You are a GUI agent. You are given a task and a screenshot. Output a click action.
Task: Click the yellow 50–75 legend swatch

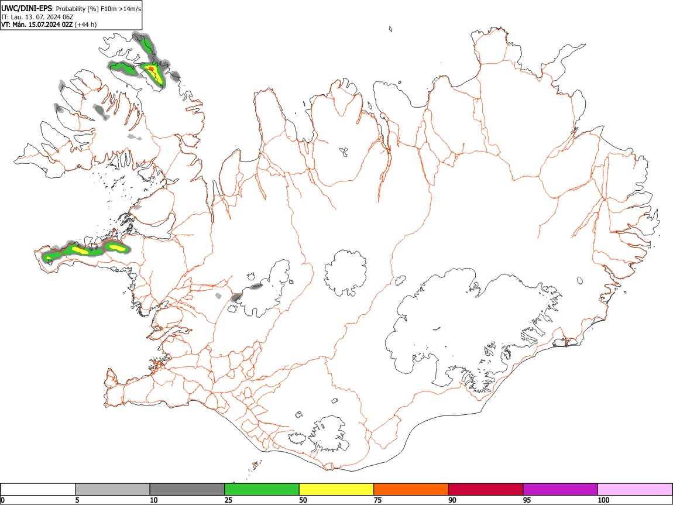pos(336,490)
